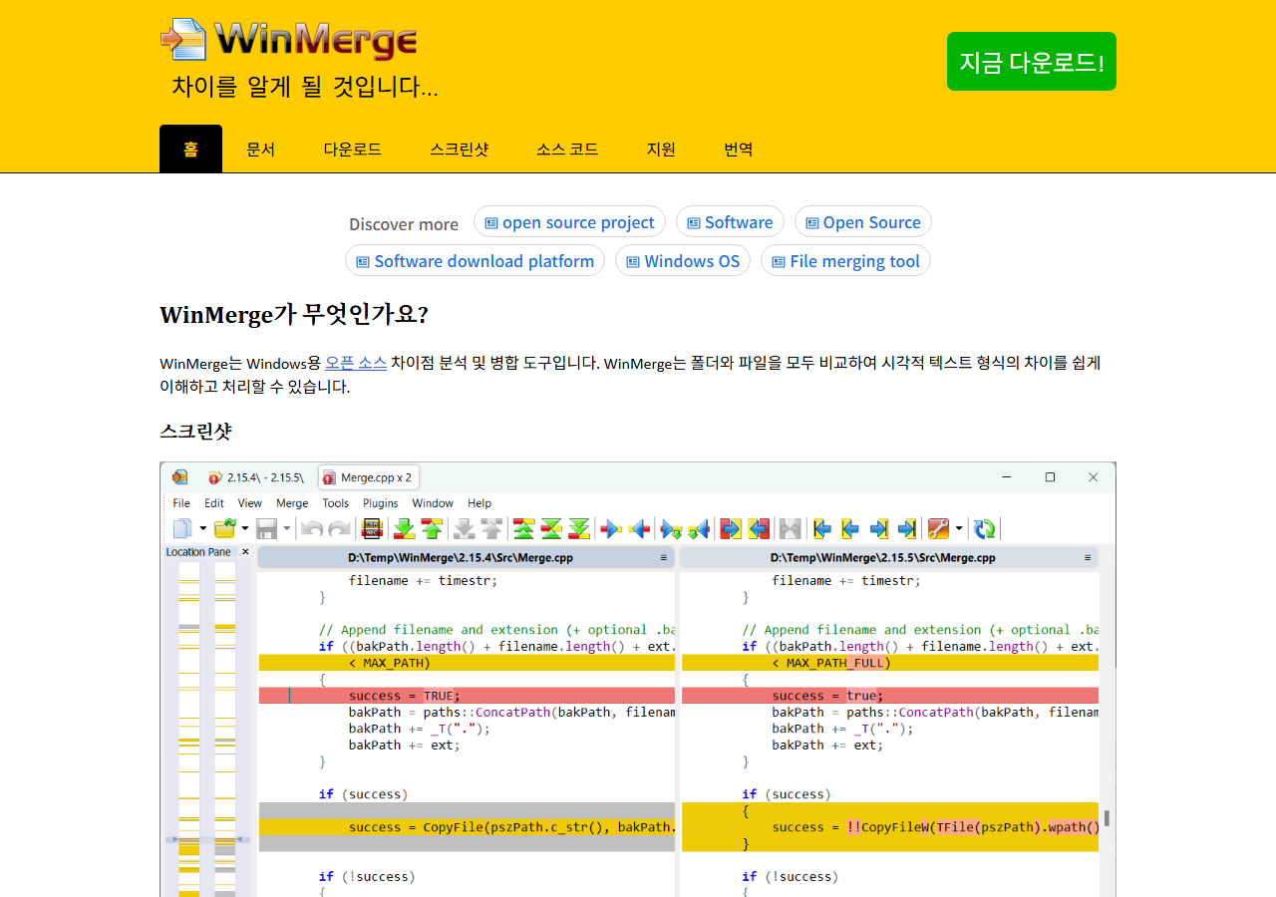Open the 번역 navigation tab

pyautogui.click(x=739, y=149)
